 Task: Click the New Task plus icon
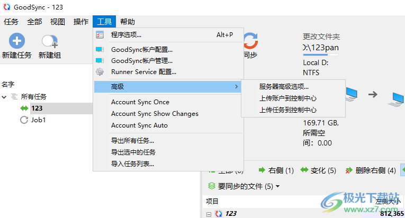17,41
